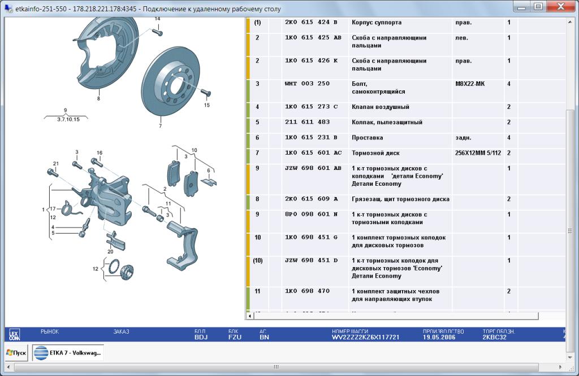Viewport: 579px width, 376px height.
Task: Click the ЗАКАЗ field in status bar
Action: pyautogui.click(x=121, y=332)
